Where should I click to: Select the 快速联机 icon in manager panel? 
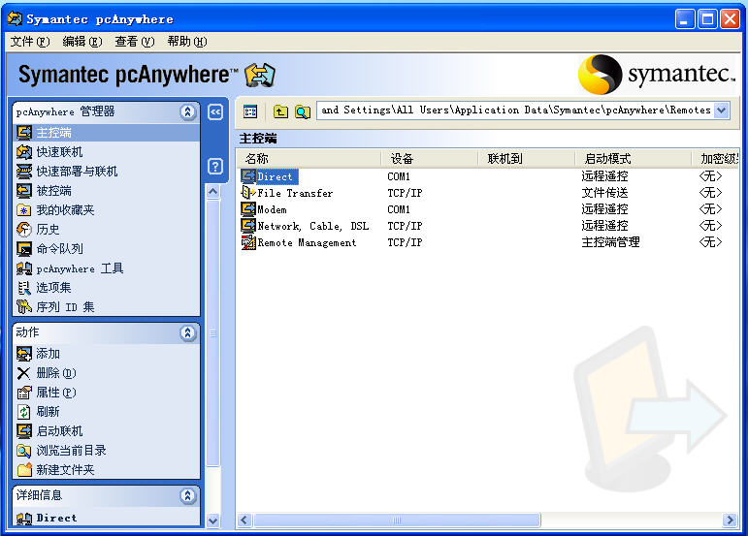tap(24, 152)
